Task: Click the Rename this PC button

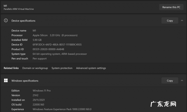Action: click(x=171, y=7)
